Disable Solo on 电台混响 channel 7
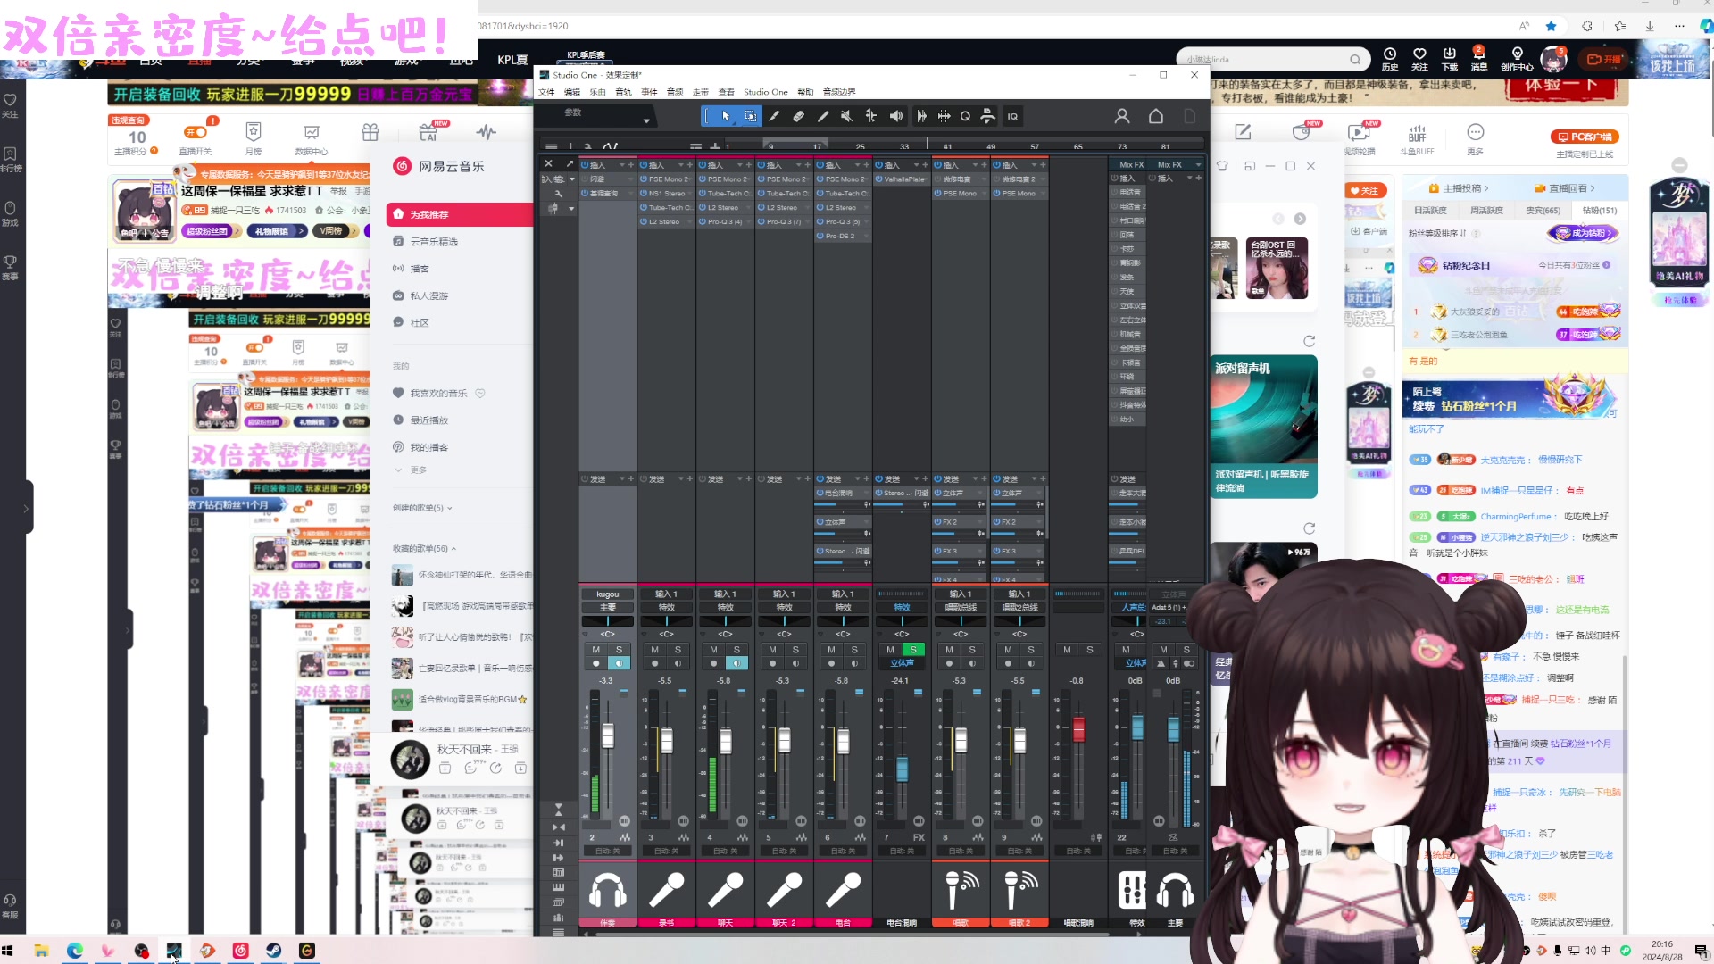This screenshot has width=1714, height=964. click(x=913, y=650)
